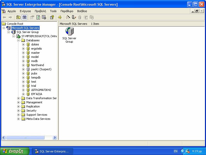This screenshot has height=155, width=206.
Task: Expand the Management folder
Action: [x=18, y=102]
